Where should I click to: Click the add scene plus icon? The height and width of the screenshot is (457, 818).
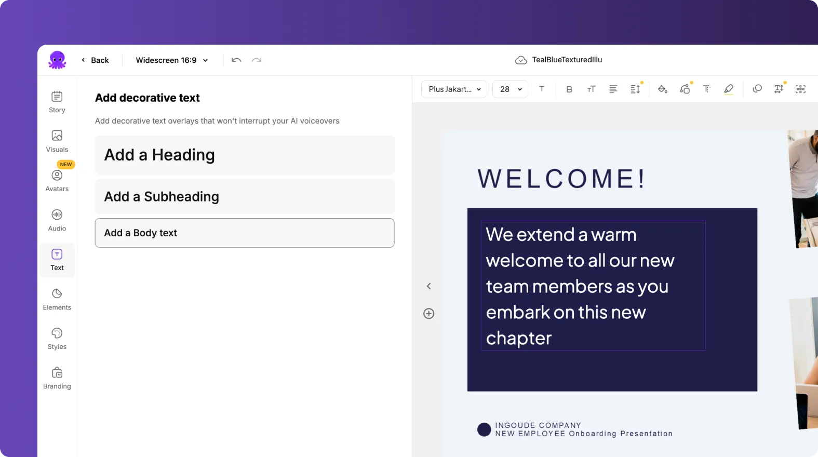pos(428,314)
